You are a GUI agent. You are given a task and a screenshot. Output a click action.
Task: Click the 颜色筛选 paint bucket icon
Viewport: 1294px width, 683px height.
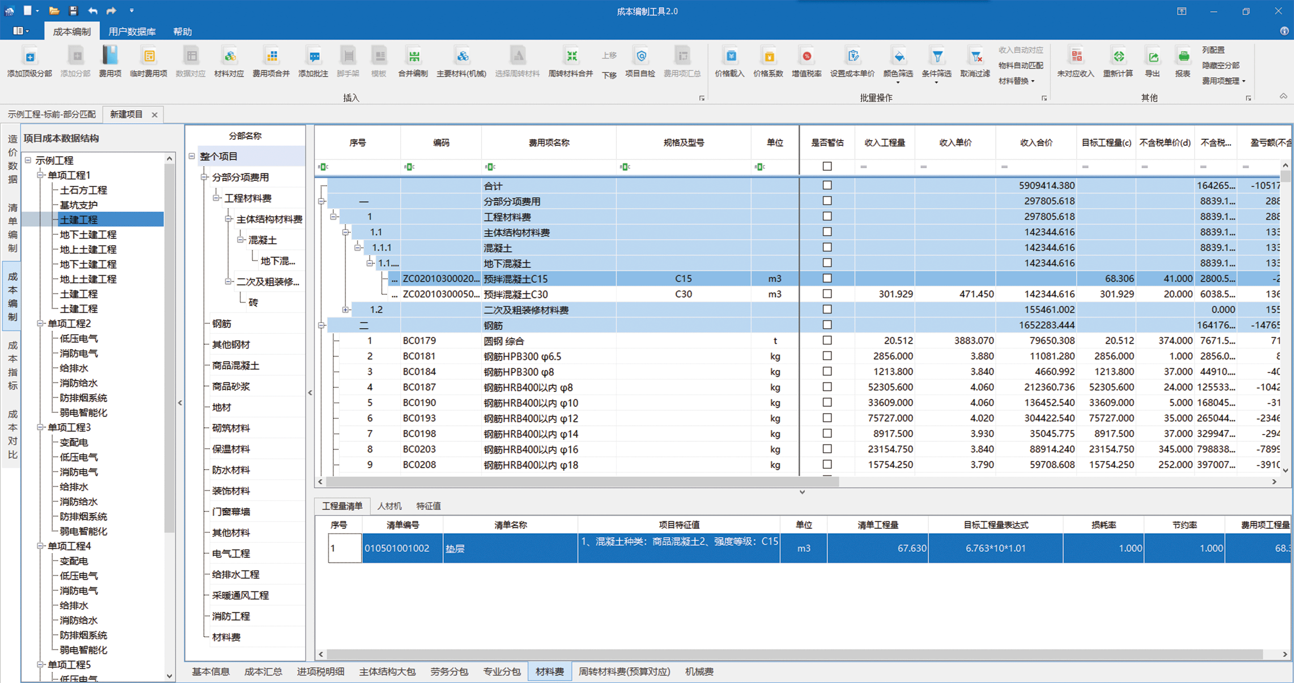[898, 56]
